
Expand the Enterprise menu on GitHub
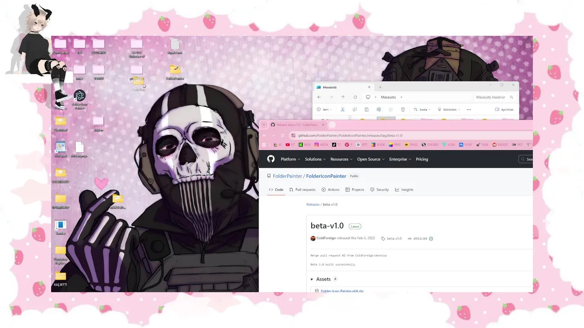coord(400,159)
